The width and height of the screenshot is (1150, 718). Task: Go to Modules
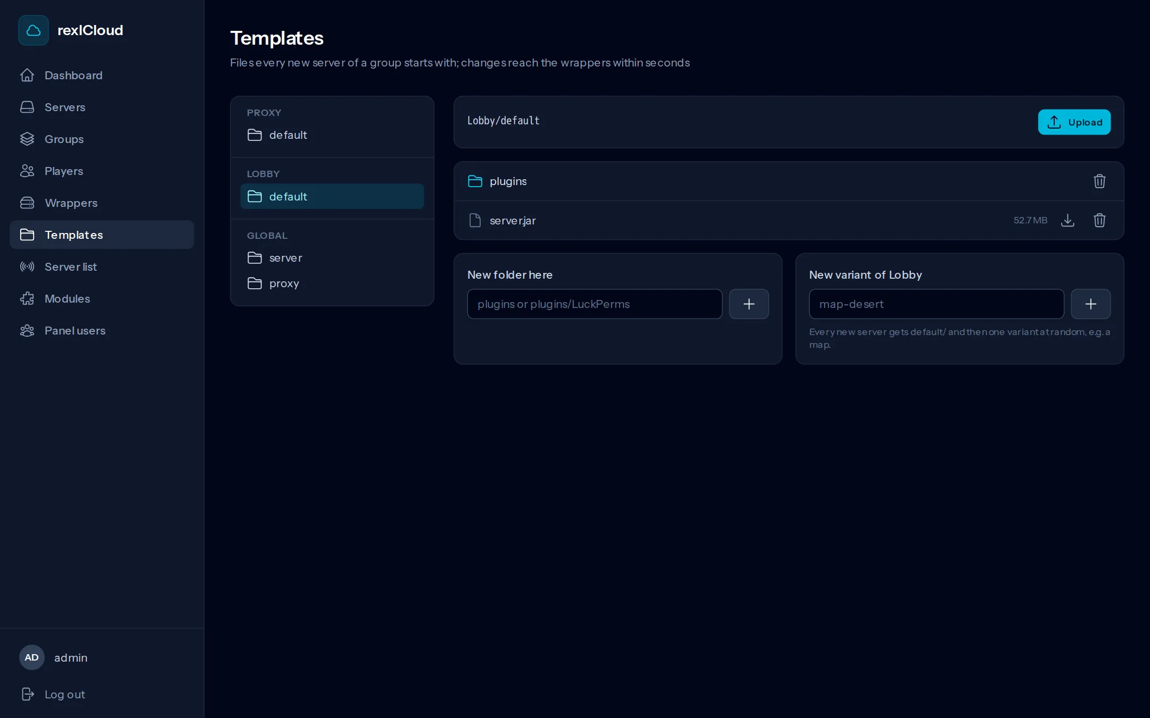[x=102, y=299]
